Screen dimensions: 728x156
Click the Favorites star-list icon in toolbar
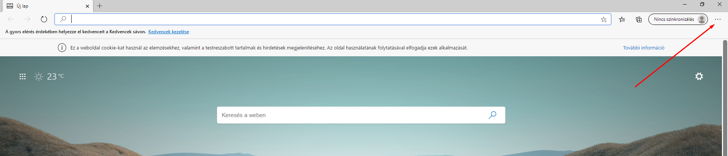pyautogui.click(x=622, y=19)
